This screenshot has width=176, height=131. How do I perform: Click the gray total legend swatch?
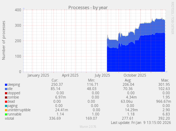(6, 119)
